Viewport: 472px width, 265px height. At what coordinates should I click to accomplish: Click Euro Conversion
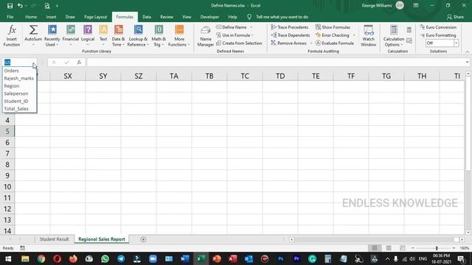coord(438,27)
